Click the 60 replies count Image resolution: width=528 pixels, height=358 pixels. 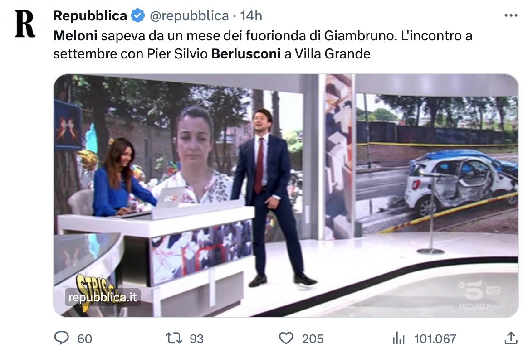[x=84, y=339]
